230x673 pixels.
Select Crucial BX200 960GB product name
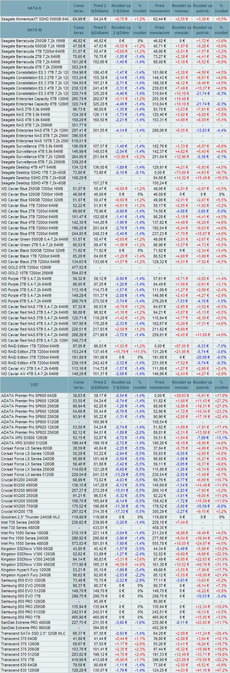19,490
